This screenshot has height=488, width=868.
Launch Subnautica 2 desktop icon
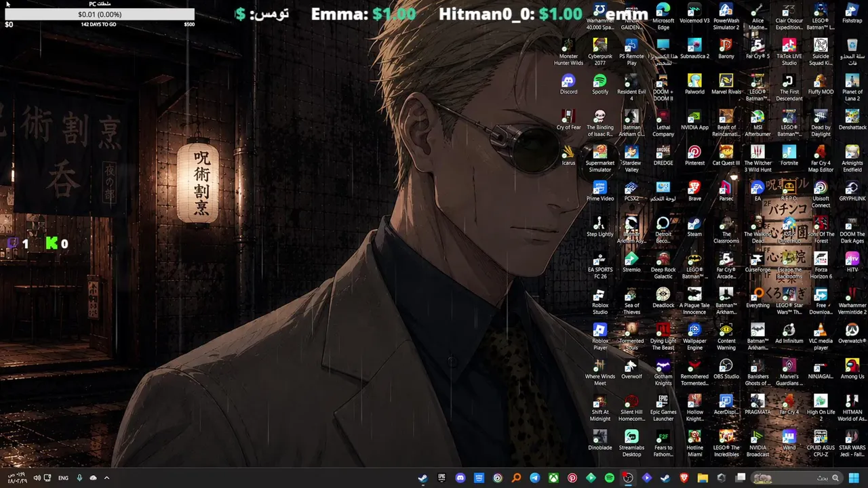point(694,49)
